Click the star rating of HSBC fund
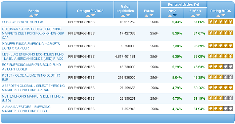235x124 pixels. (221, 22)
